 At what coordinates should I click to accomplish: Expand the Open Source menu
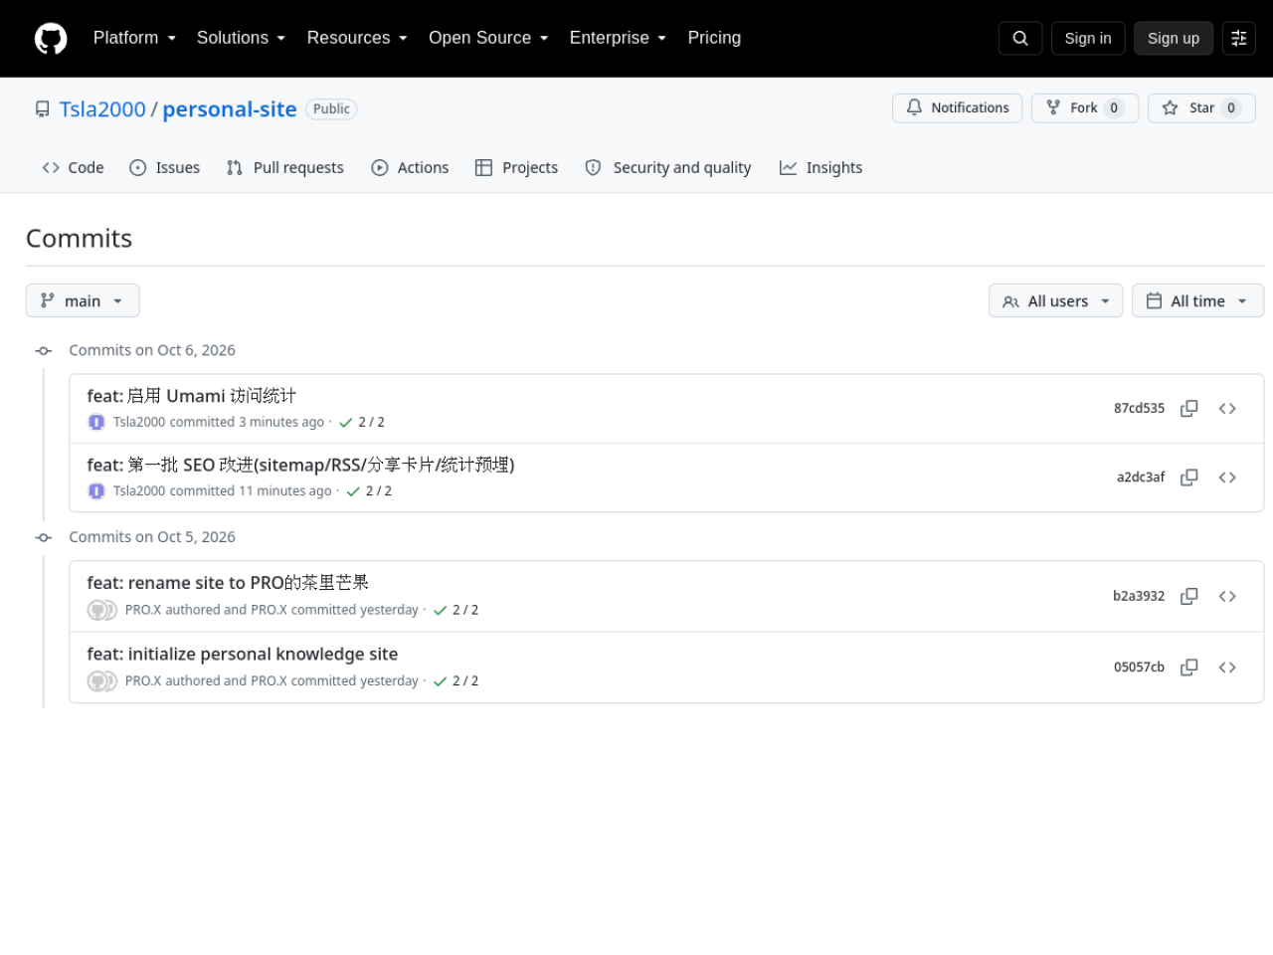coord(488,38)
